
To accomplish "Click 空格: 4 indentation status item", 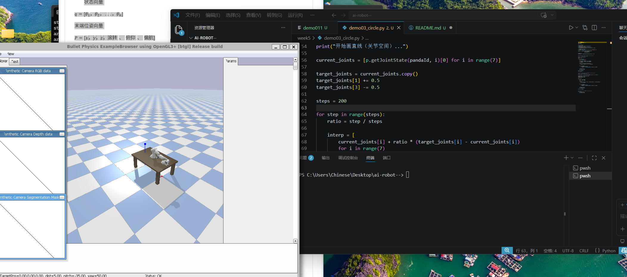I will pyautogui.click(x=550, y=251).
